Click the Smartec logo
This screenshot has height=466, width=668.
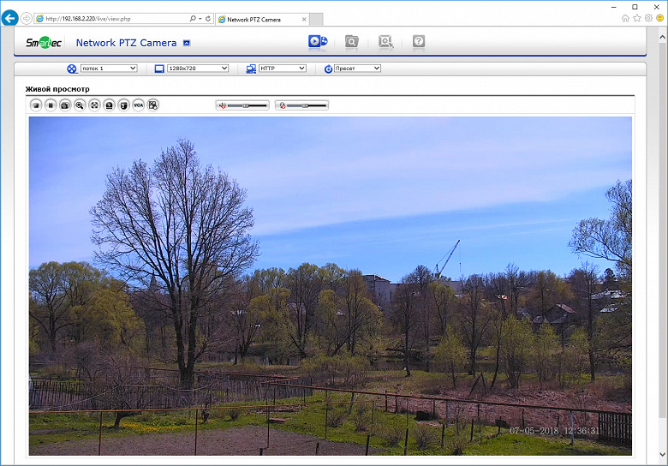[44, 43]
